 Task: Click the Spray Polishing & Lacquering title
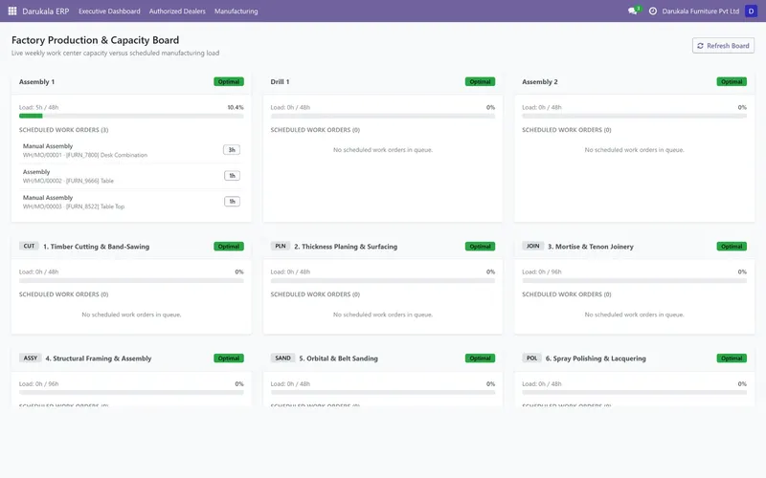point(596,358)
